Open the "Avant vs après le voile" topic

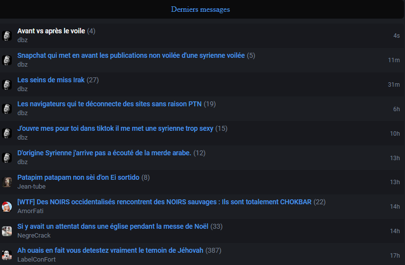coord(51,31)
